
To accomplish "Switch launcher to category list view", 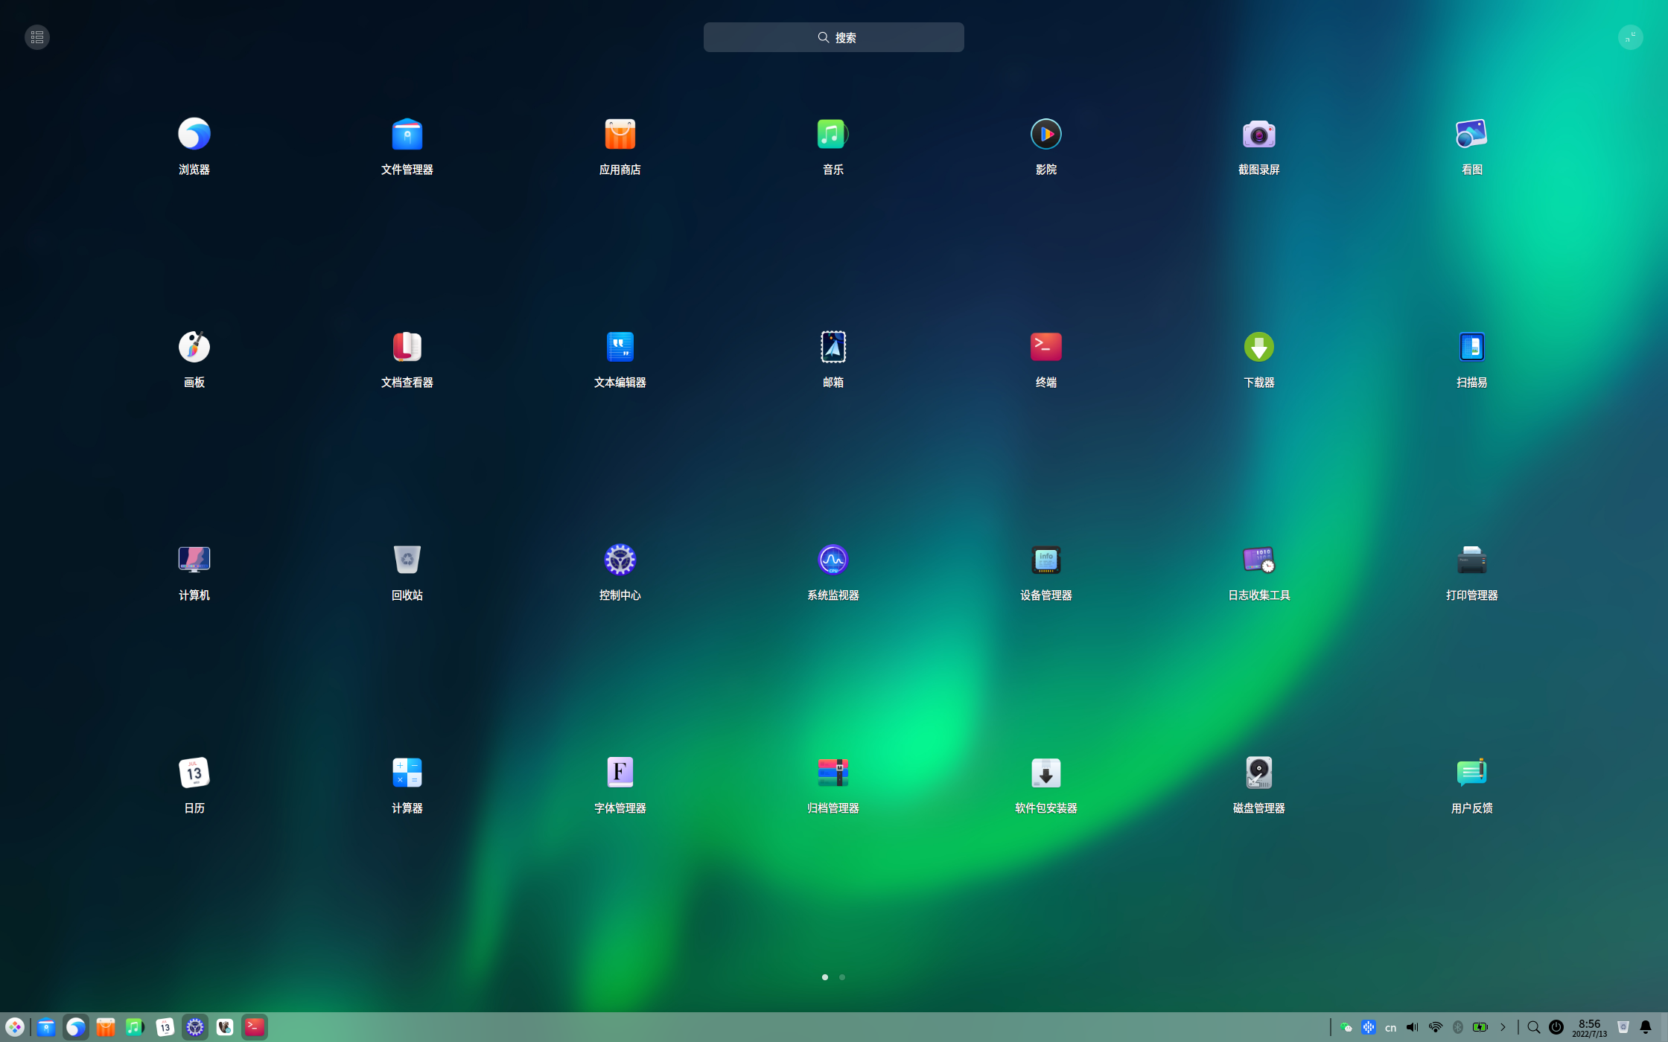I will tap(37, 37).
